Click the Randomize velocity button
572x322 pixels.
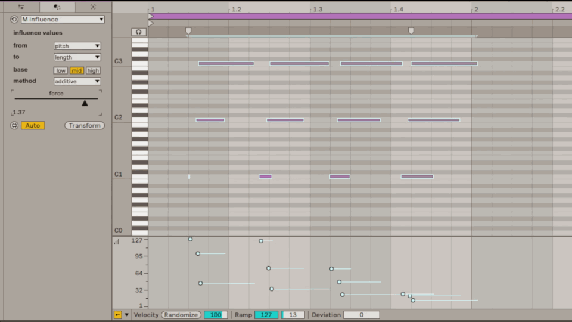pos(181,315)
